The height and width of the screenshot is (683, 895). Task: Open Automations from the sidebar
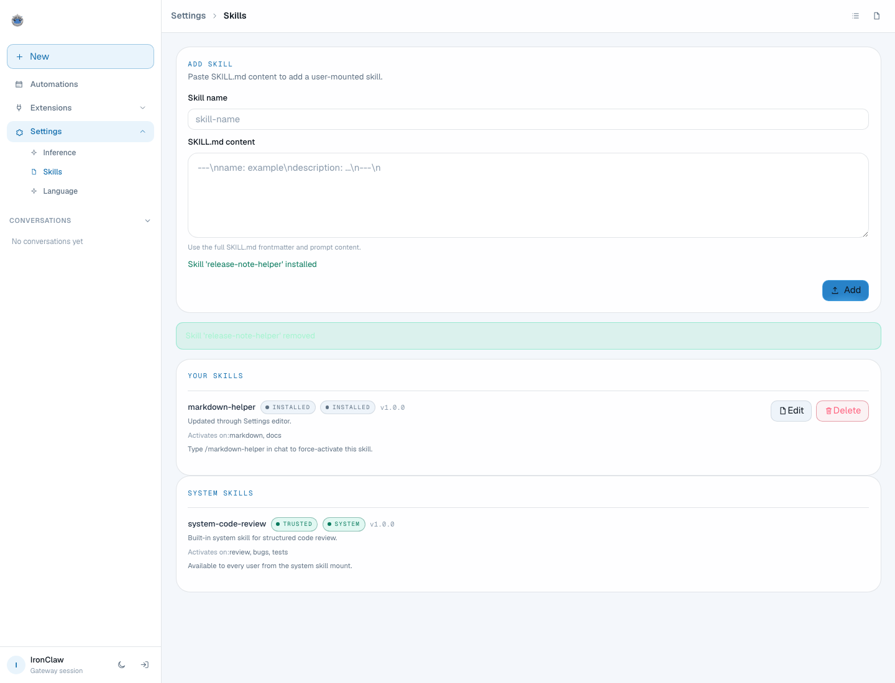(x=80, y=84)
